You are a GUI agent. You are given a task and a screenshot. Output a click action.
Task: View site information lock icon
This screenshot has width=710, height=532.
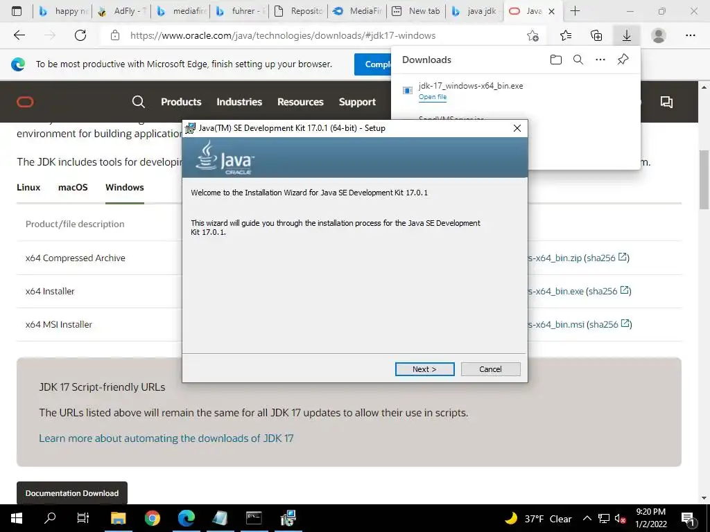[115, 35]
